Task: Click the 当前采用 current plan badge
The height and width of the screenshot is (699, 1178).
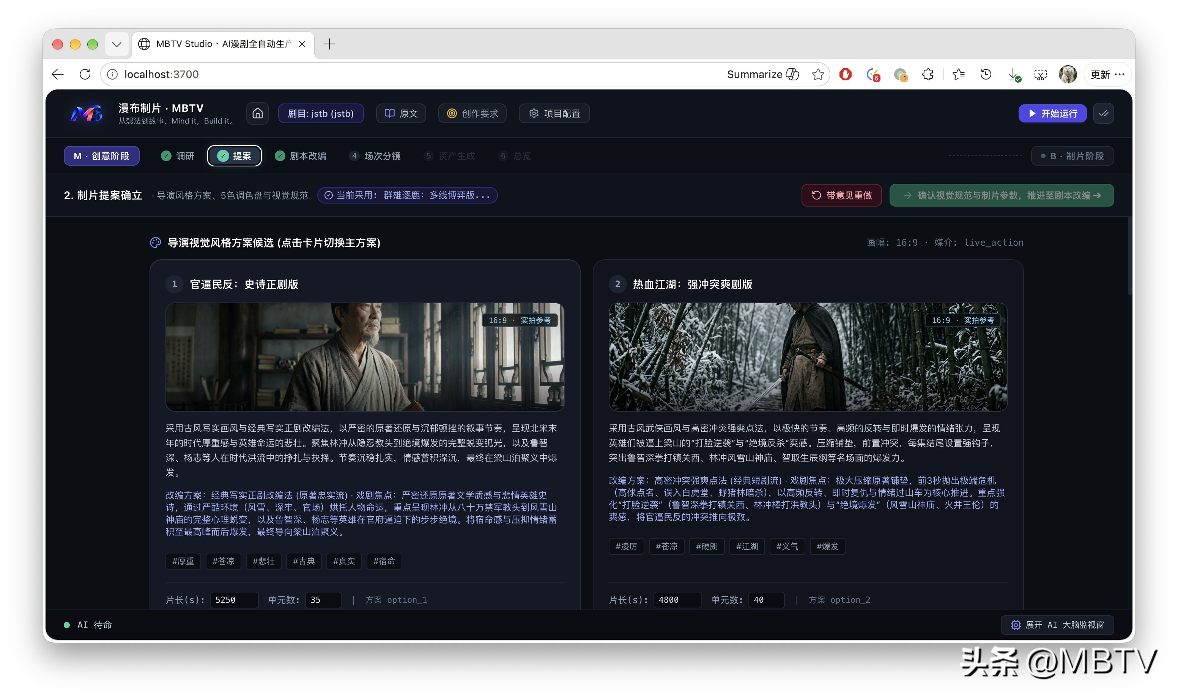Action: click(x=408, y=196)
